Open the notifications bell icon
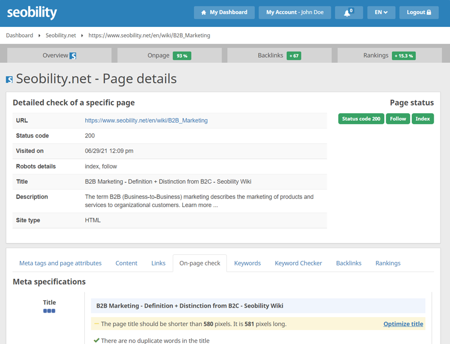Image resolution: width=450 pixels, height=344 pixels. 348,12
